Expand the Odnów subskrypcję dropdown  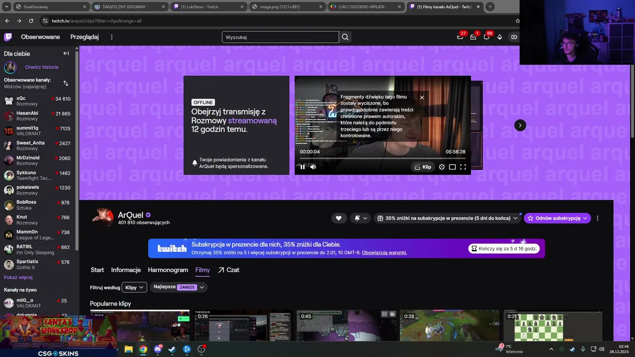point(558,218)
